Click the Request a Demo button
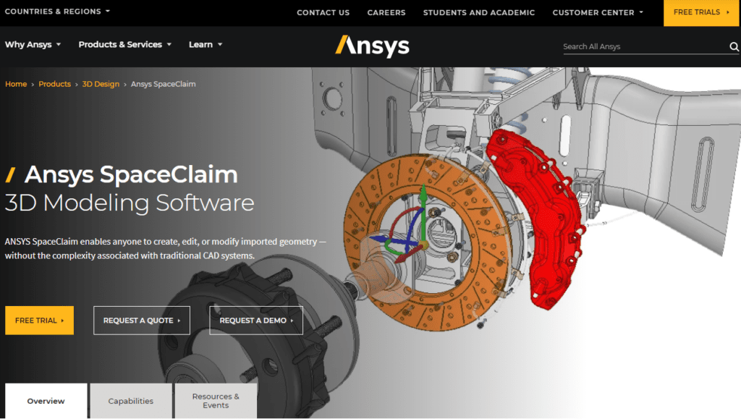The height and width of the screenshot is (419, 741). (x=256, y=321)
